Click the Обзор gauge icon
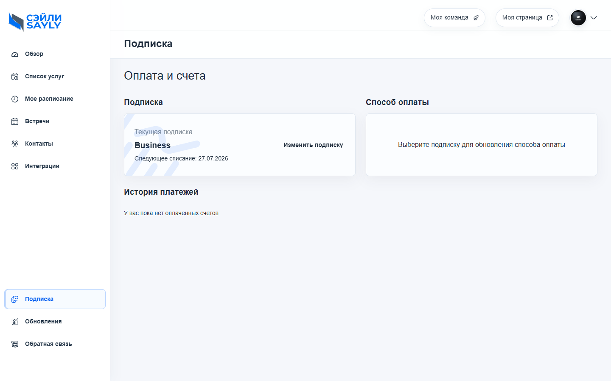 click(x=15, y=54)
